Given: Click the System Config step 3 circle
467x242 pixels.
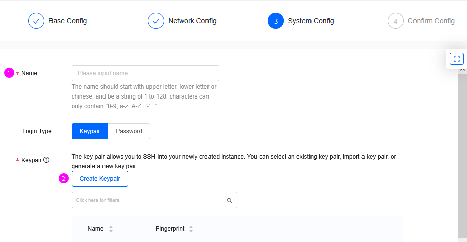Looking at the screenshot, I should coord(276,21).
